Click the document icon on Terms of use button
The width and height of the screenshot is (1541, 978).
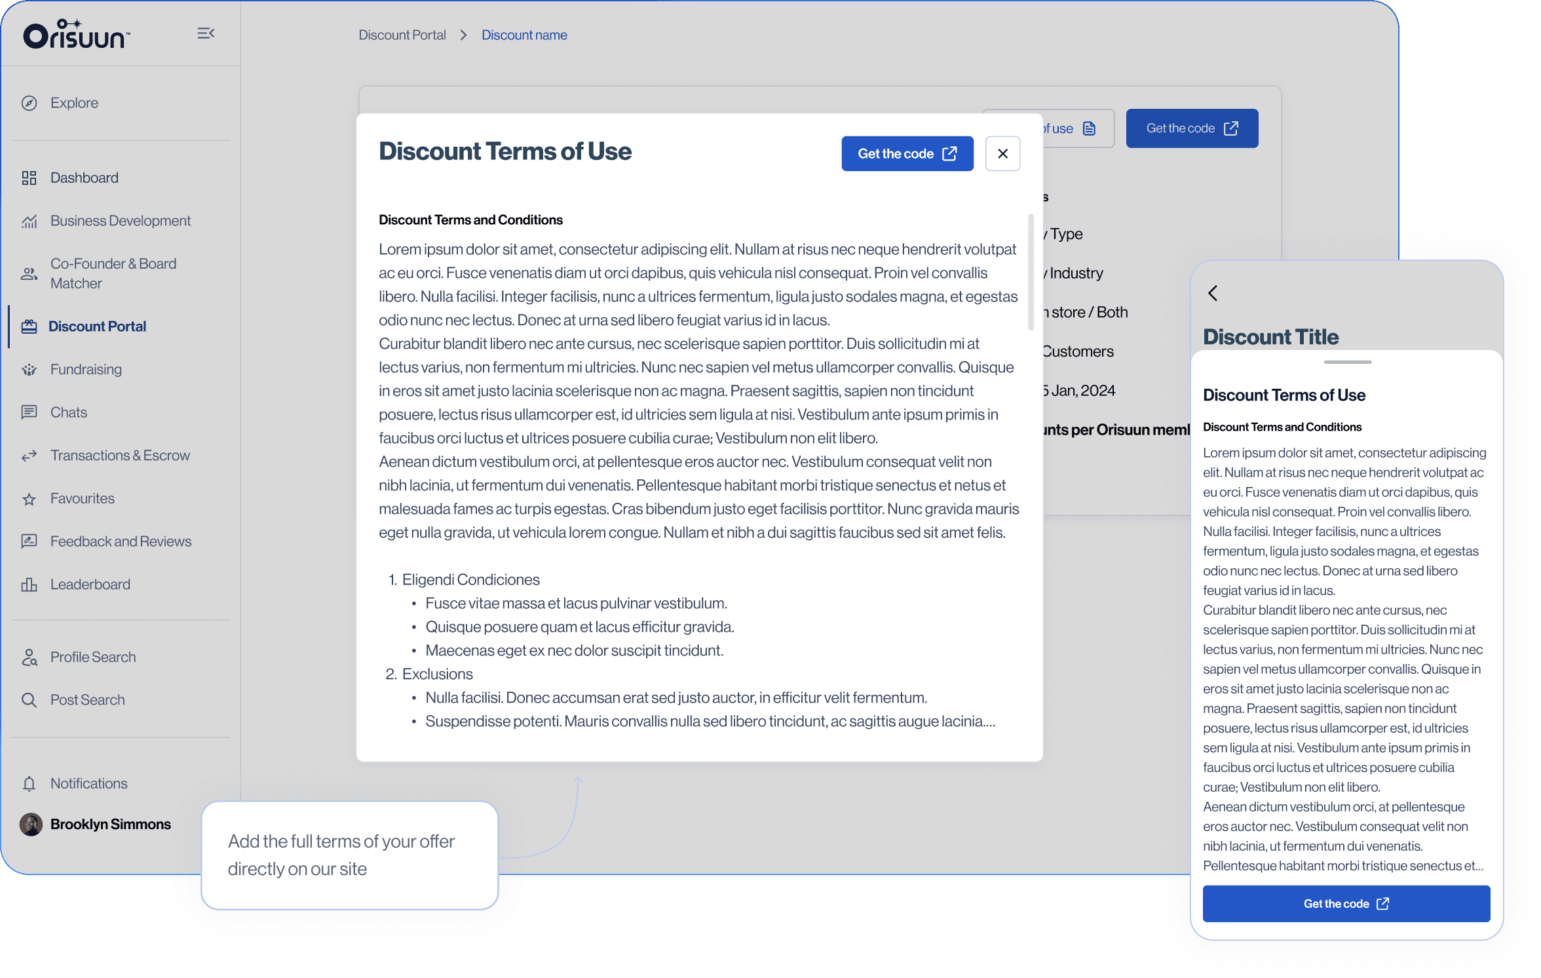1089,128
